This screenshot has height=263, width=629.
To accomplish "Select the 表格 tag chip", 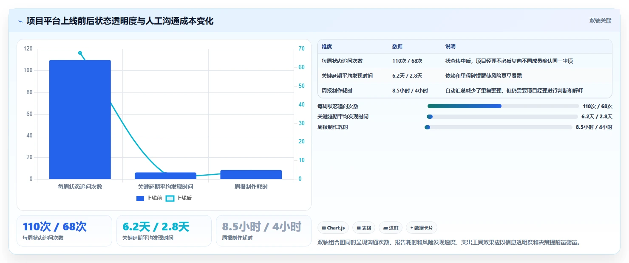I will pyautogui.click(x=364, y=228).
